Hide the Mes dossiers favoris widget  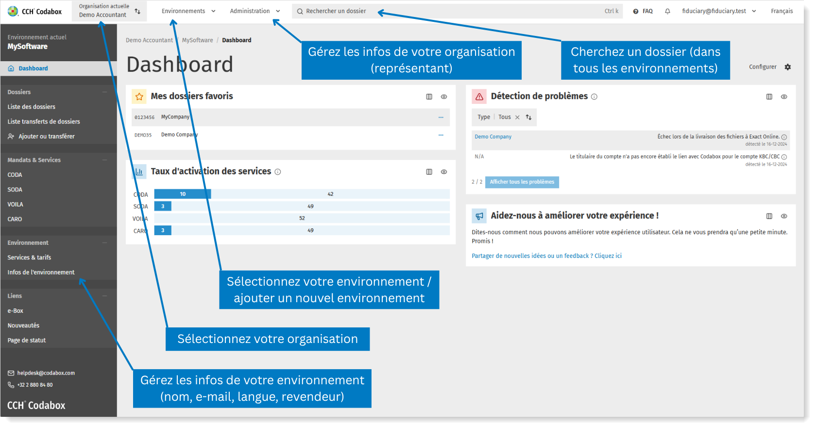tap(444, 97)
